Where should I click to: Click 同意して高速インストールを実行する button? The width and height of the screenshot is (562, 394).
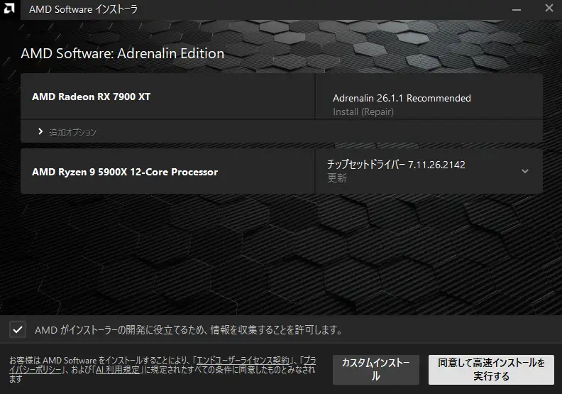click(x=491, y=370)
